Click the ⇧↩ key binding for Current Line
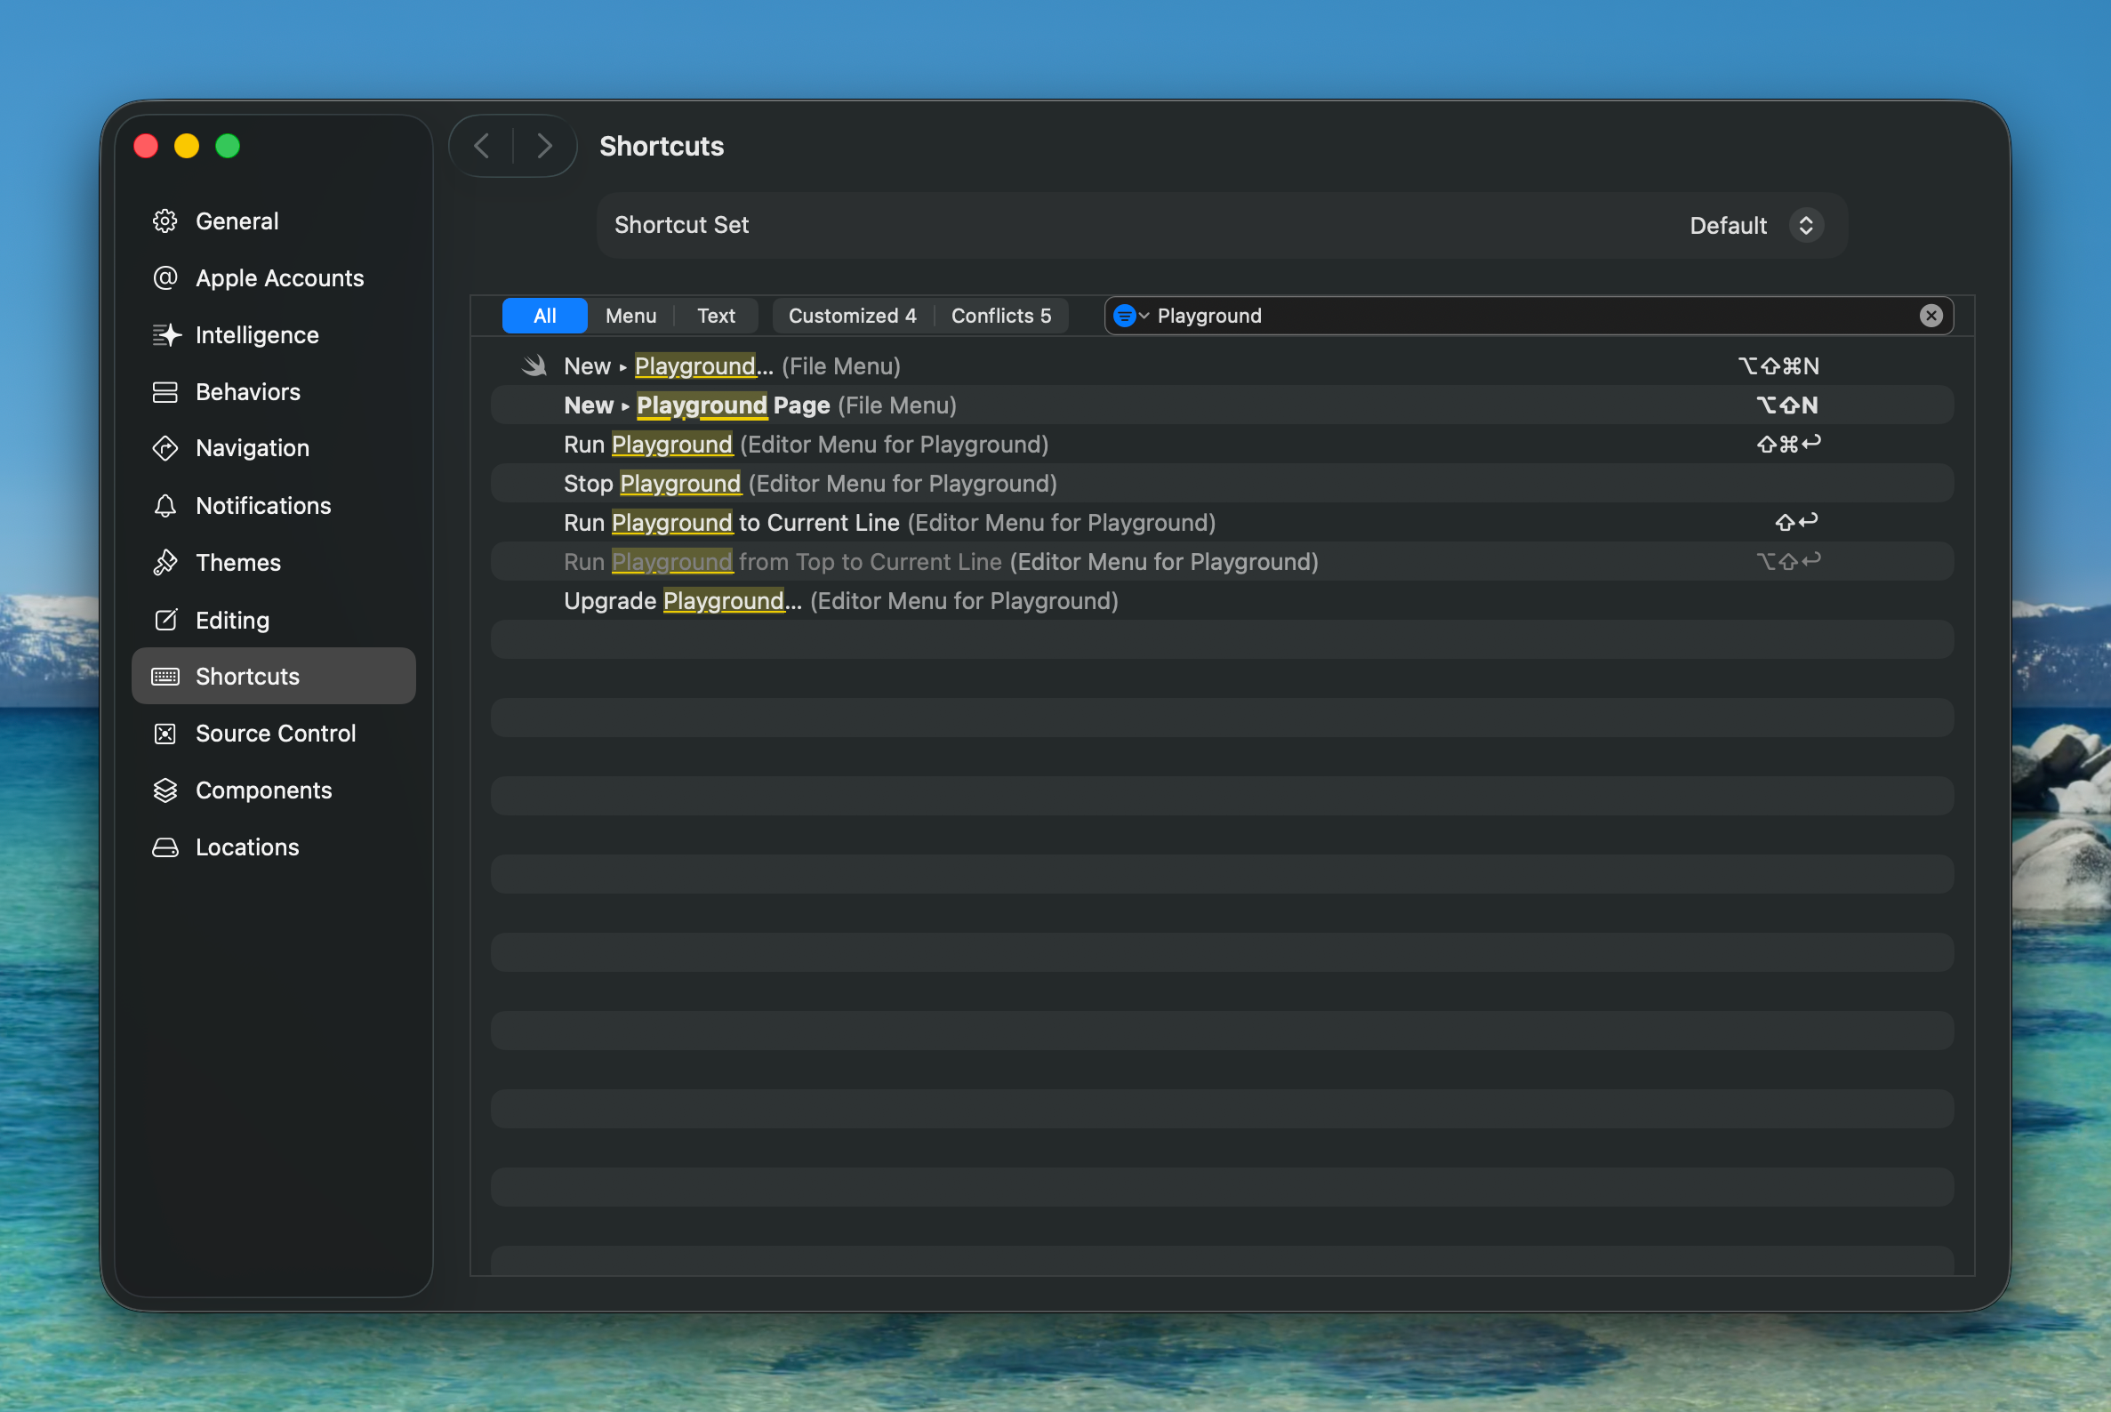The width and height of the screenshot is (2111, 1412). [1797, 522]
